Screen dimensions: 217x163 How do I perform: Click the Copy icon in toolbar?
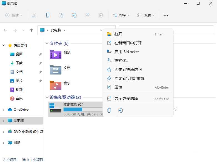click(x=48, y=15)
